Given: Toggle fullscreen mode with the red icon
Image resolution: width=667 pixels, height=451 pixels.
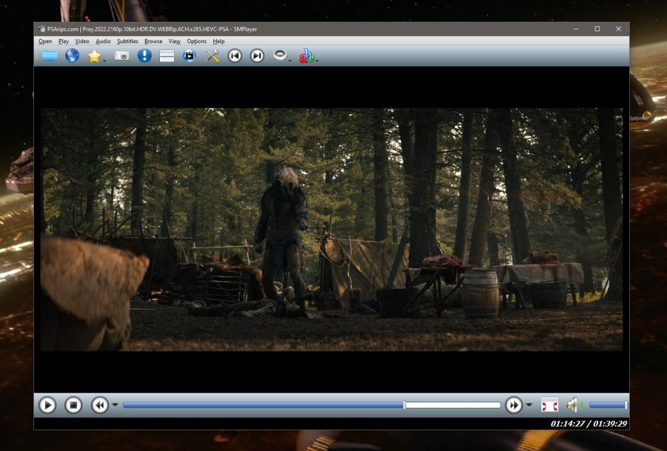Looking at the screenshot, I should pyautogui.click(x=550, y=405).
